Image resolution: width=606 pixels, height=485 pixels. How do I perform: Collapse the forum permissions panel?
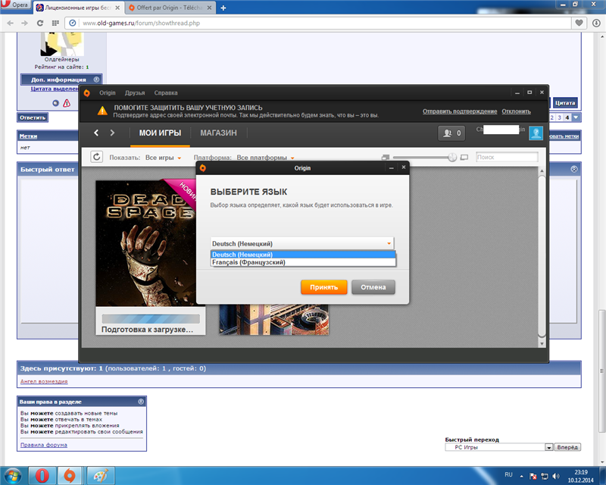click(x=141, y=402)
